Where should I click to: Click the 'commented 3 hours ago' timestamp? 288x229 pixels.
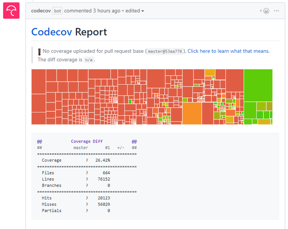coord(92,11)
